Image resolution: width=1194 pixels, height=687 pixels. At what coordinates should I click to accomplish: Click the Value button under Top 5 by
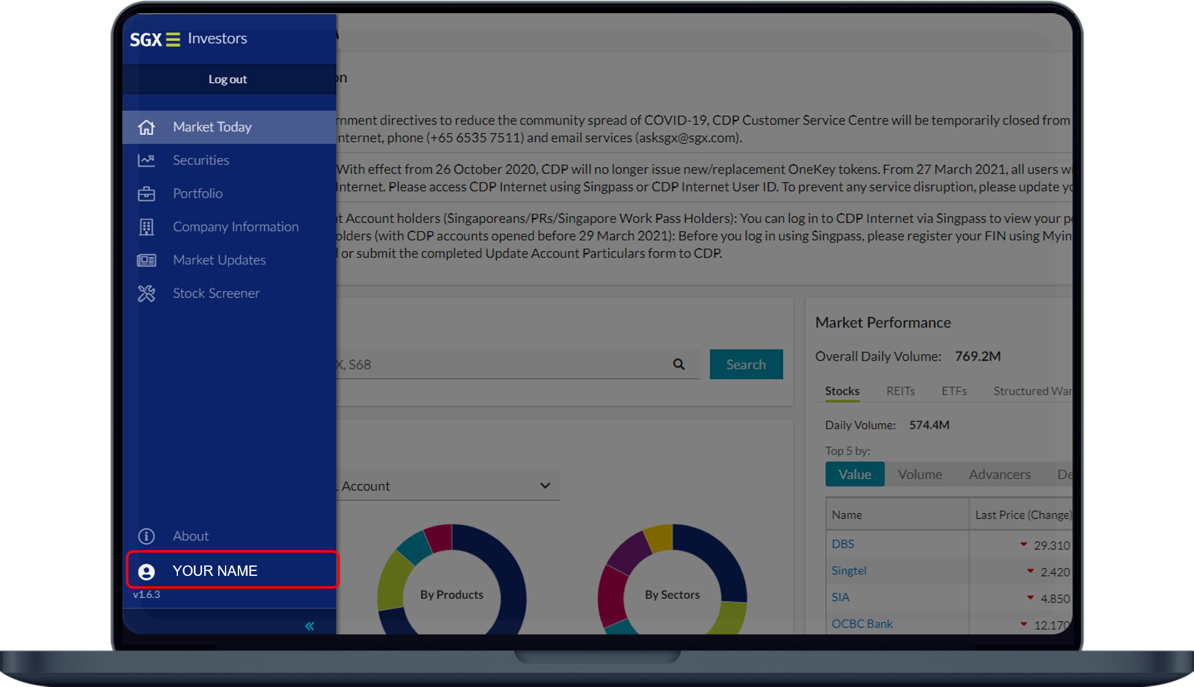tap(856, 473)
